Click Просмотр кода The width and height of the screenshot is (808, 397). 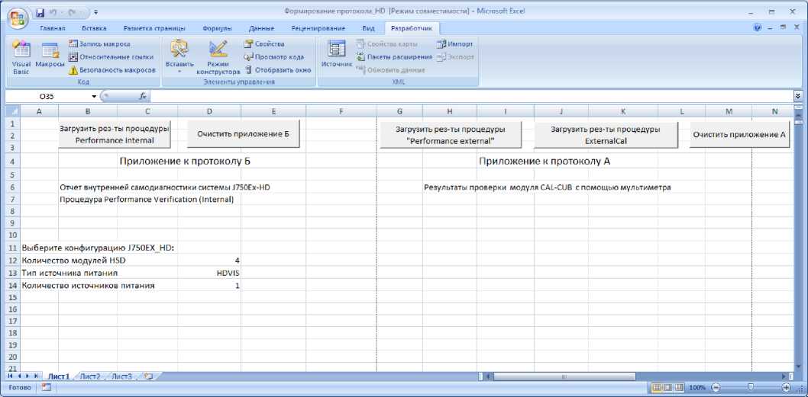(x=273, y=57)
